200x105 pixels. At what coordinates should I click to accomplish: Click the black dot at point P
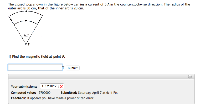click(x=26, y=44)
